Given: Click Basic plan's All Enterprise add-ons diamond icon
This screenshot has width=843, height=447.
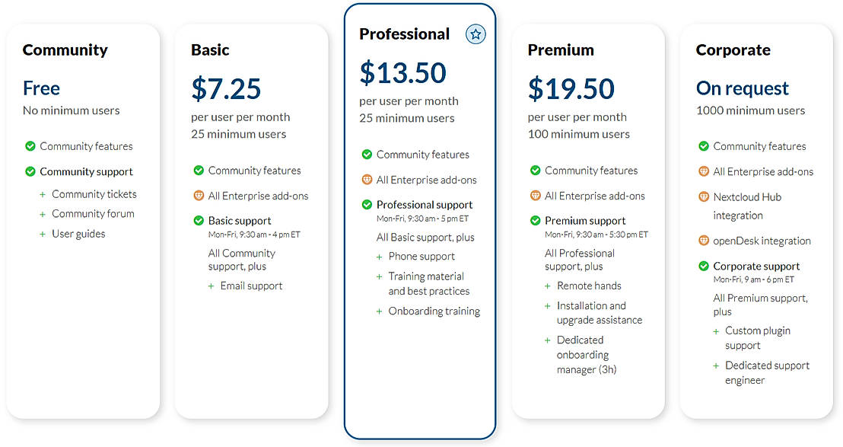Looking at the screenshot, I should [199, 196].
